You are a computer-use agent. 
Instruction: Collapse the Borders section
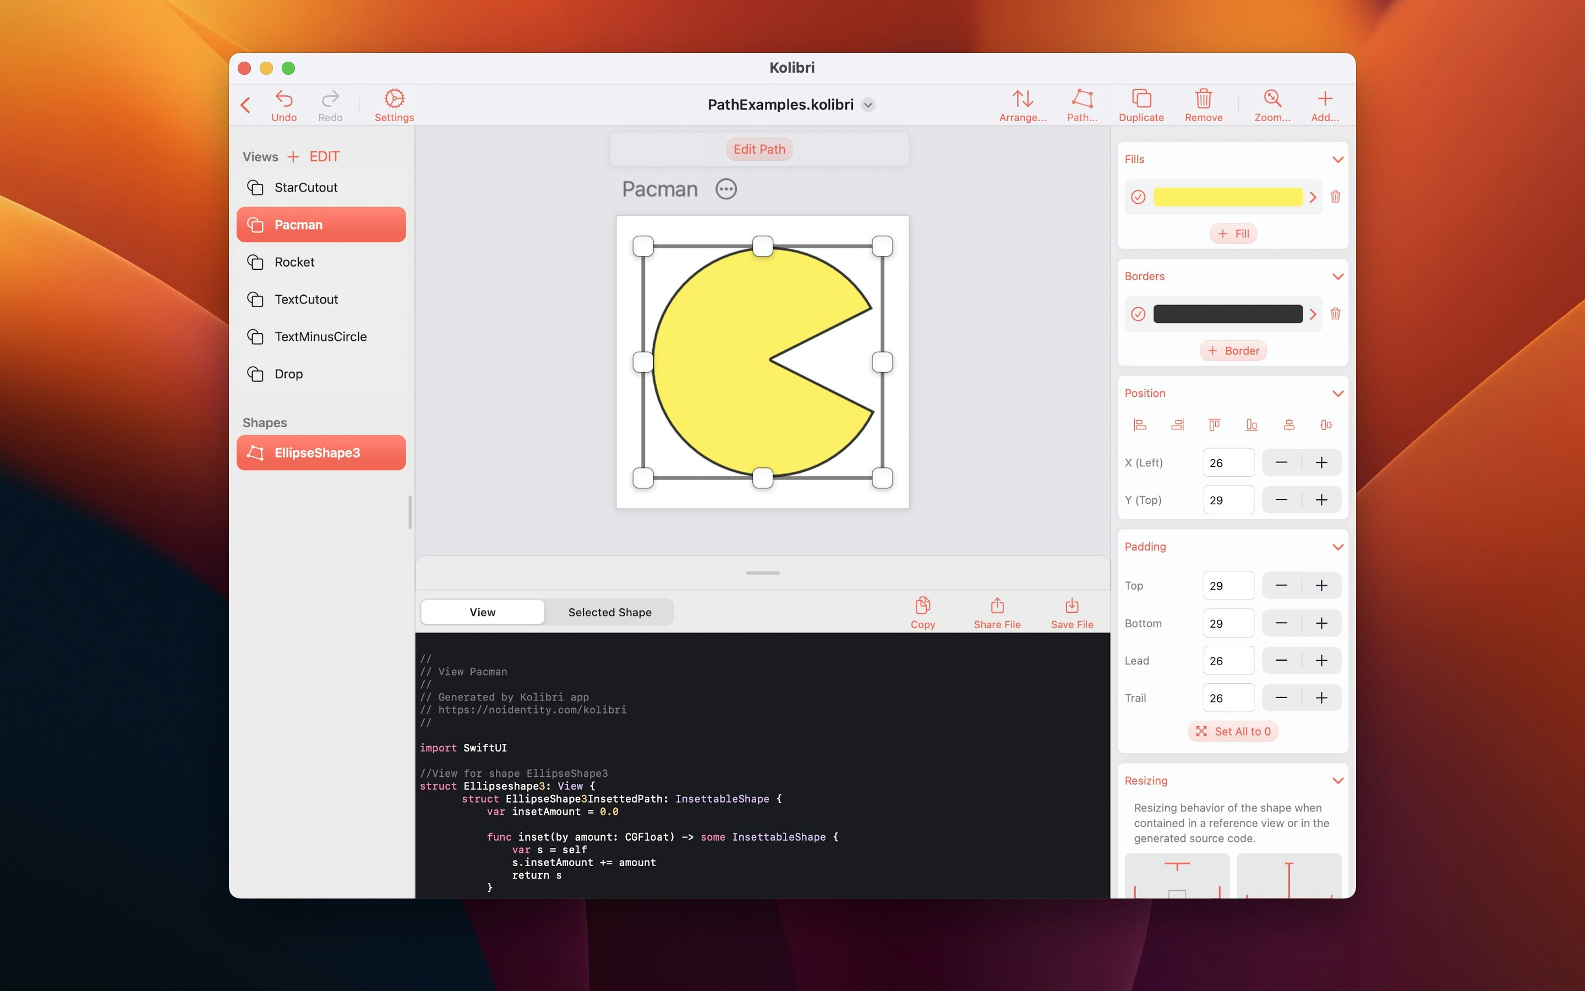(x=1337, y=276)
